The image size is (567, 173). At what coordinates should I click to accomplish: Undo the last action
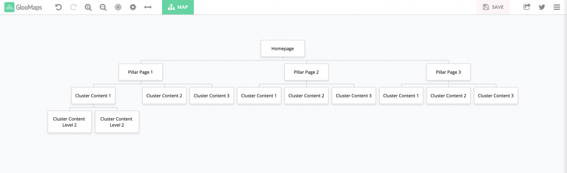coord(58,7)
